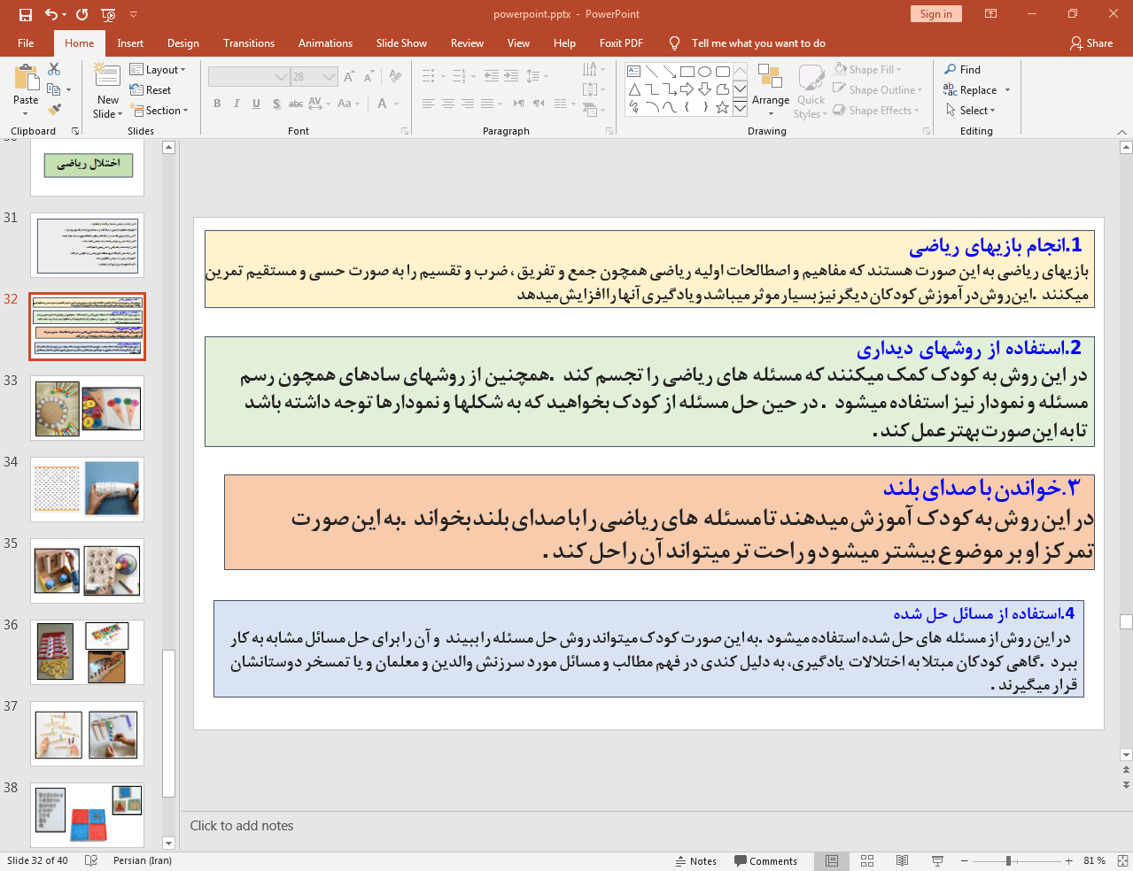1133x871 pixels.
Task: Click the Share button
Action: point(1091,43)
